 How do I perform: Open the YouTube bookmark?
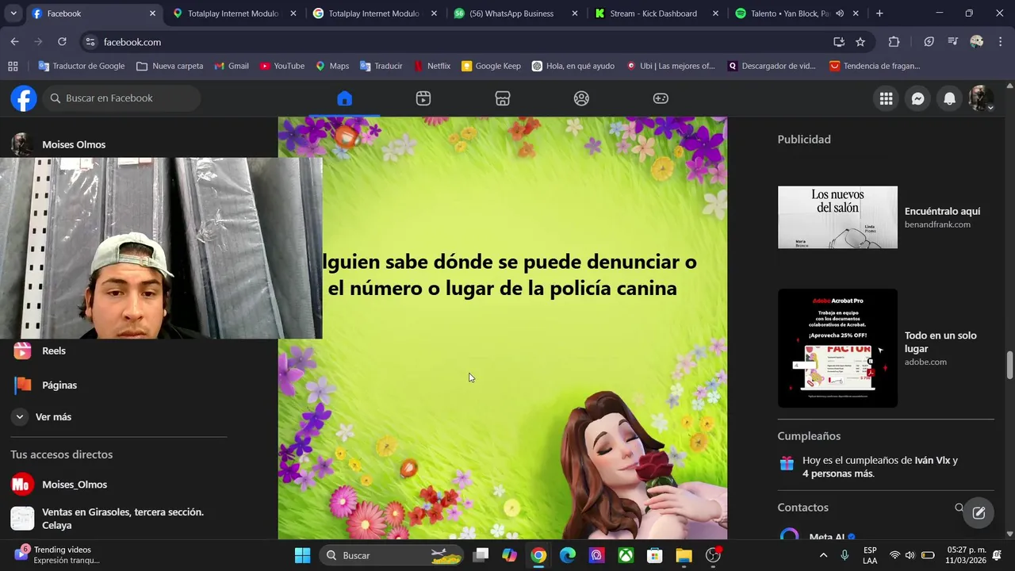point(282,66)
